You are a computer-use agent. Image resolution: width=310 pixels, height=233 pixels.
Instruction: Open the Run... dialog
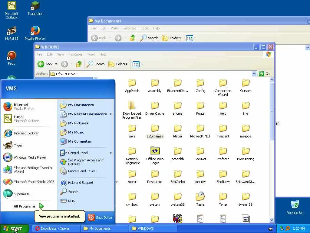(86, 201)
